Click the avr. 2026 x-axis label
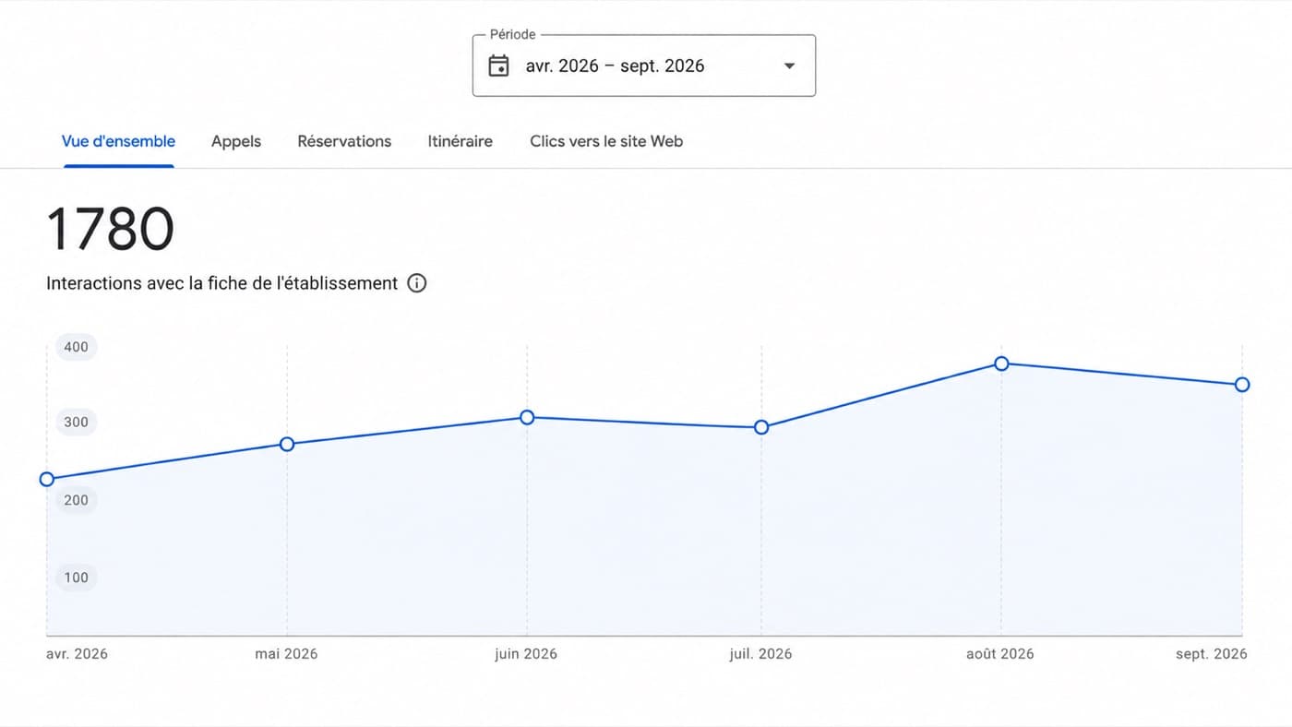 pos(77,654)
